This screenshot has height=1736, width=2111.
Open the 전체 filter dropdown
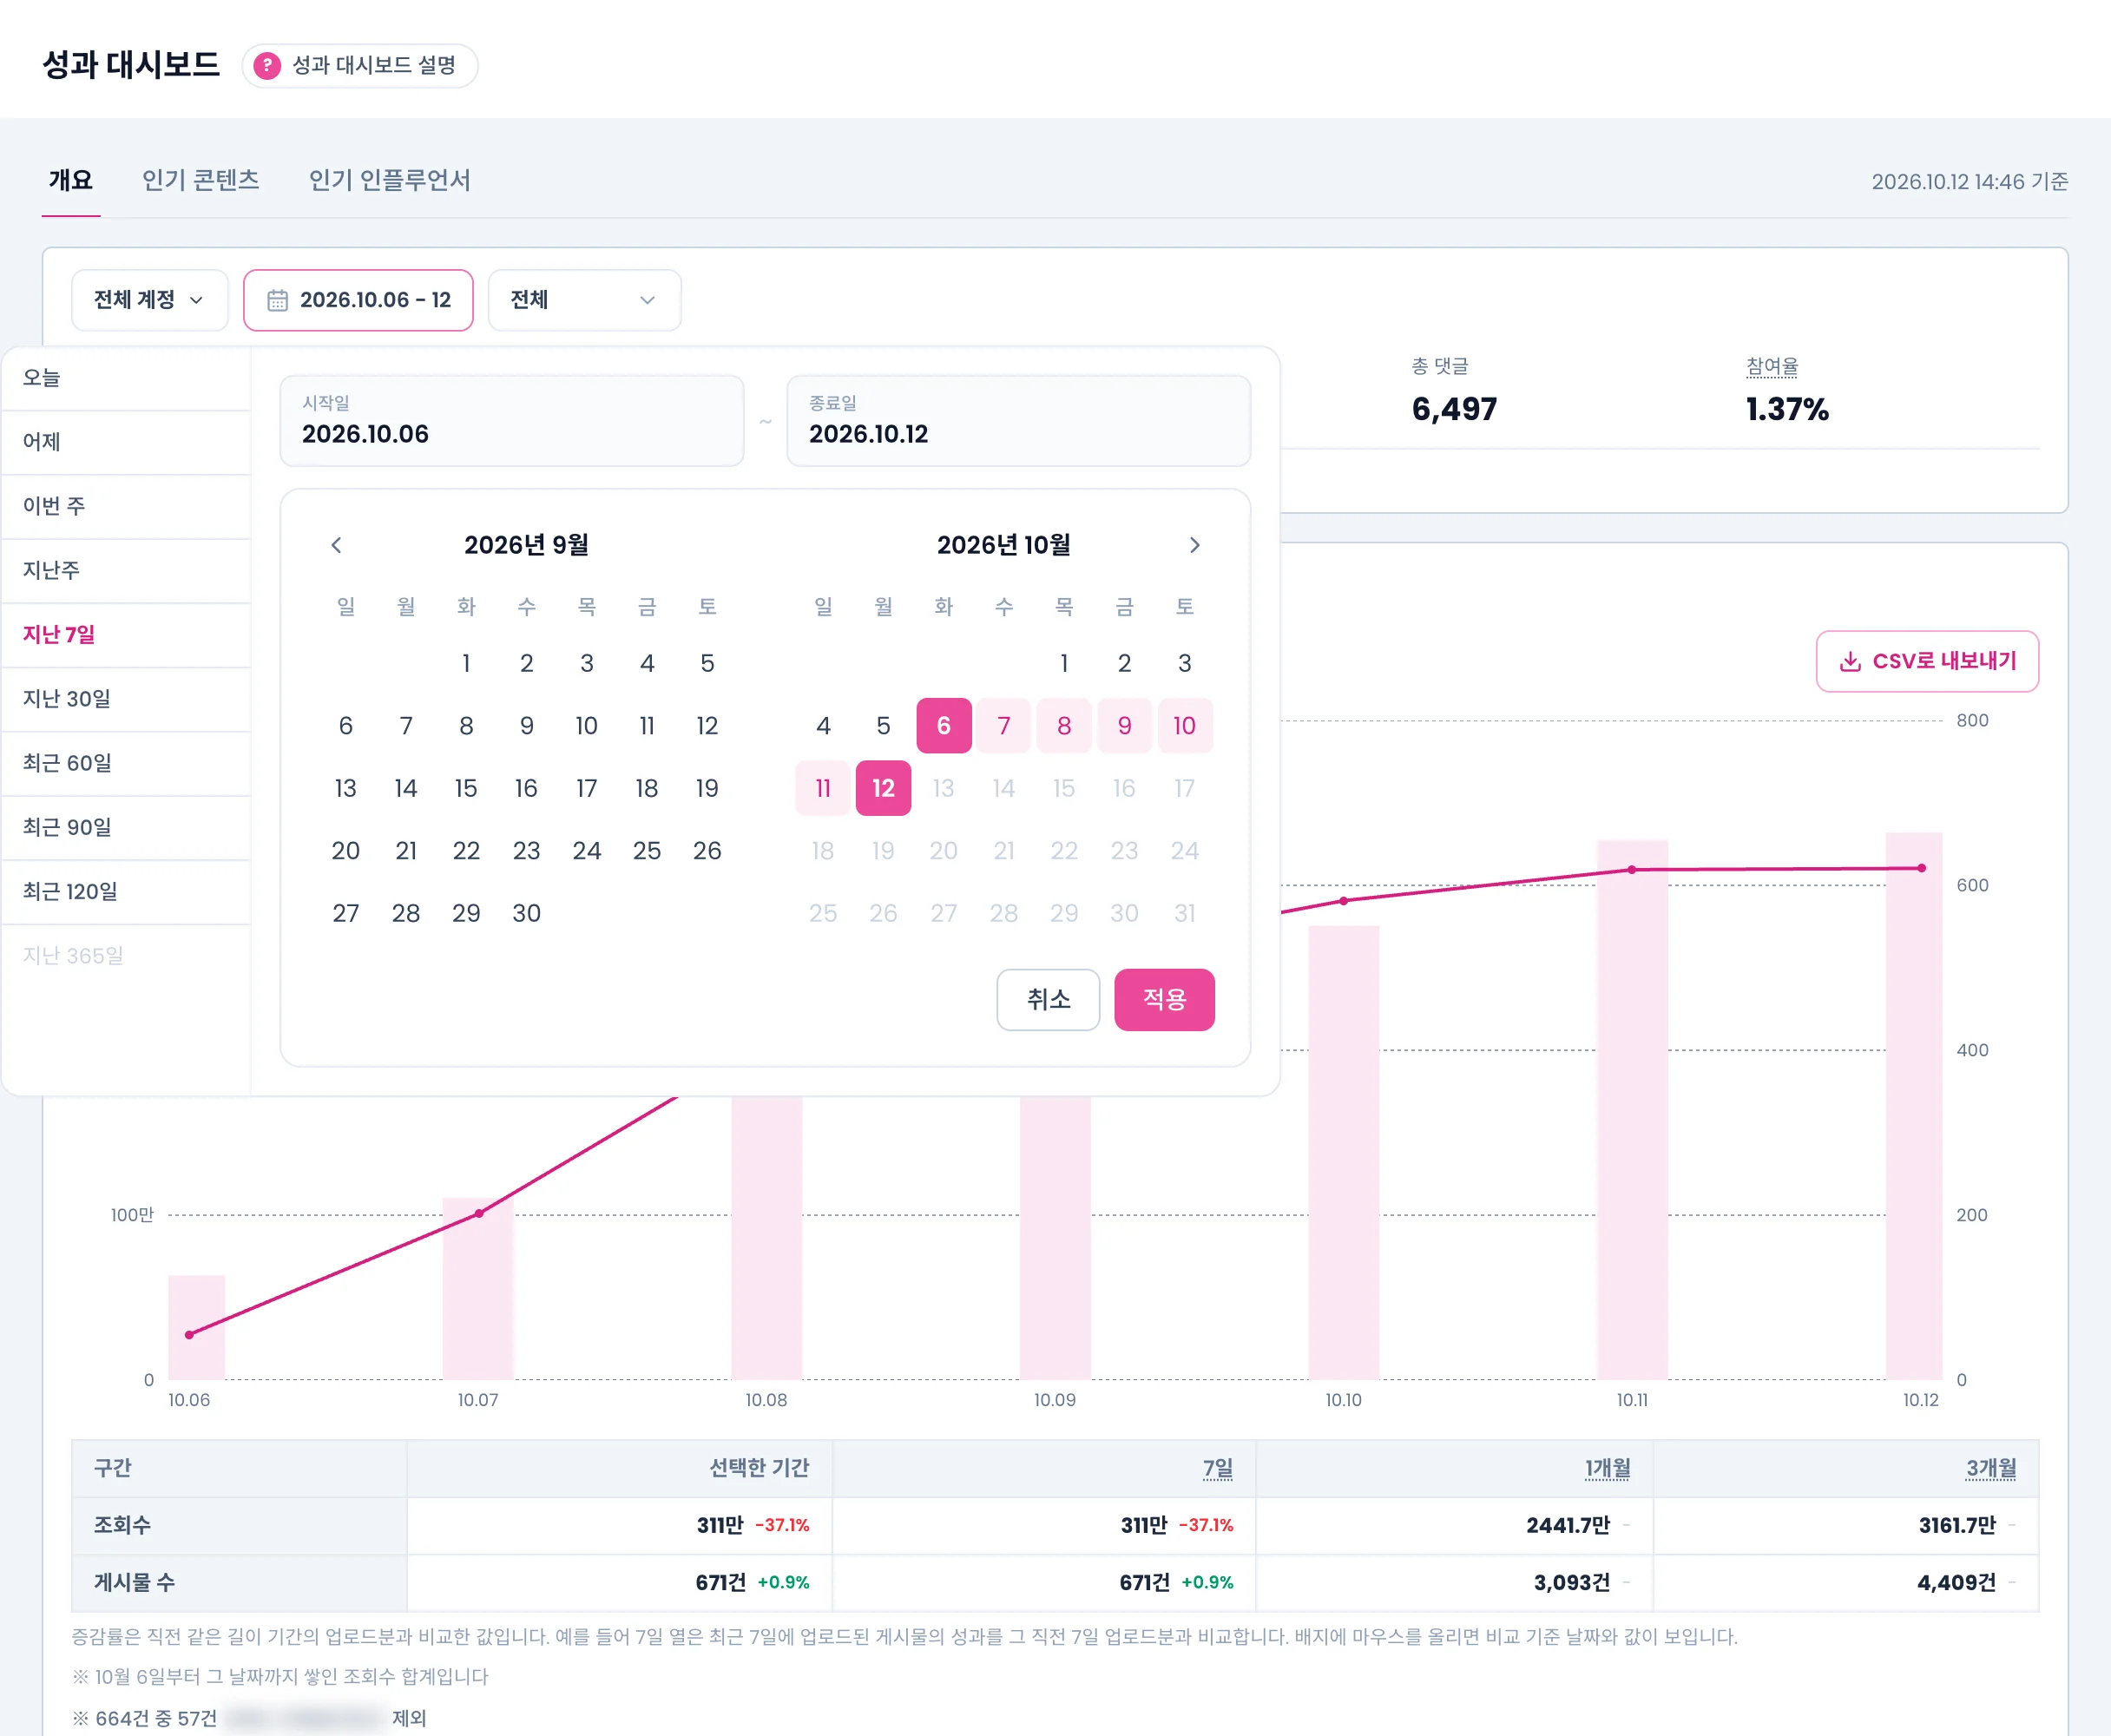584,300
